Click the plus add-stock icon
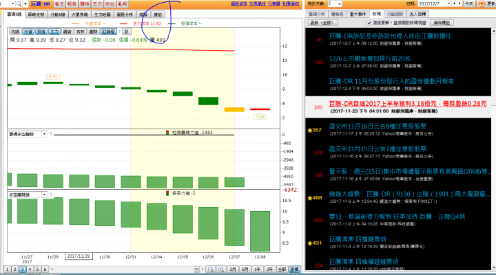 click(25, 4)
